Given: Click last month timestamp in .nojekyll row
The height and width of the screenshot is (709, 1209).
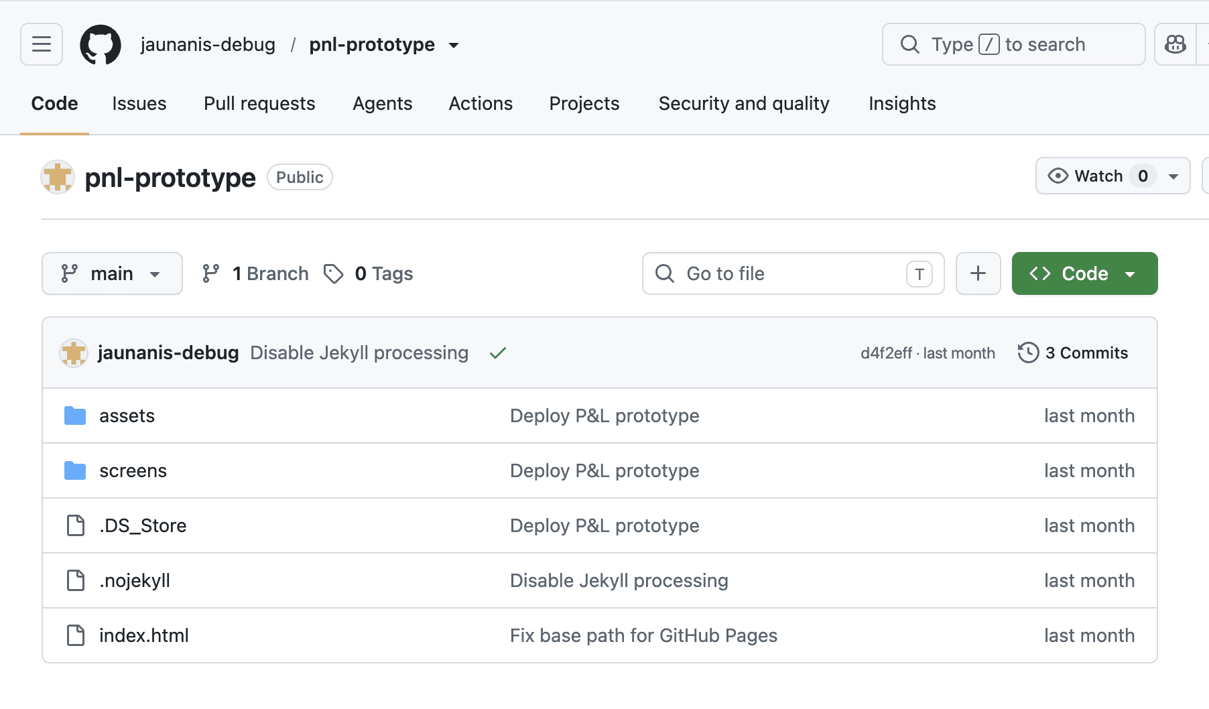Looking at the screenshot, I should (1090, 580).
